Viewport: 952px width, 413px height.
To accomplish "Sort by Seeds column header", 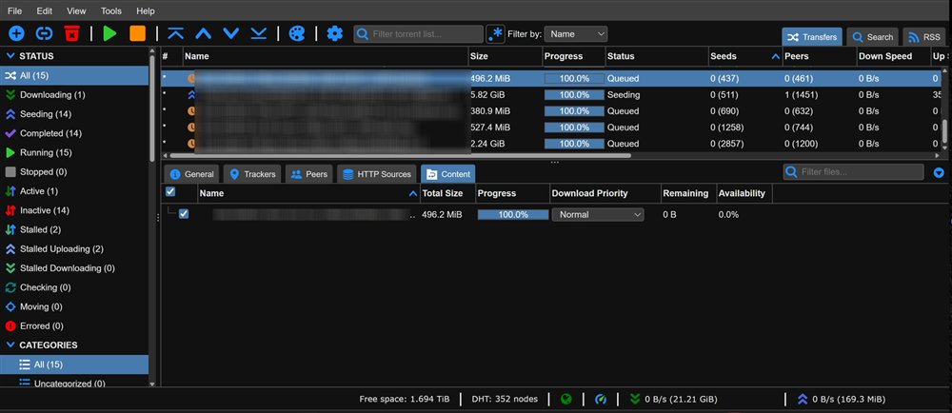I will 745,56.
